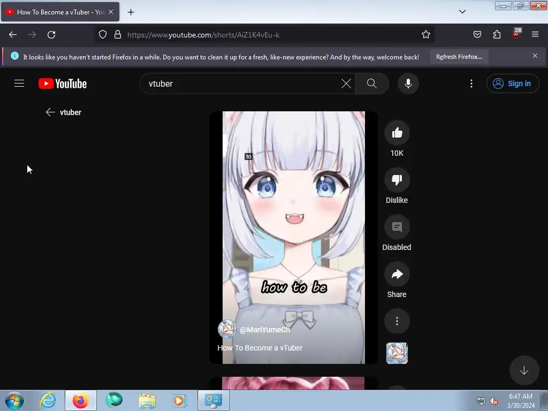Like the short with thumbs up
This screenshot has height=411, width=548.
click(397, 133)
